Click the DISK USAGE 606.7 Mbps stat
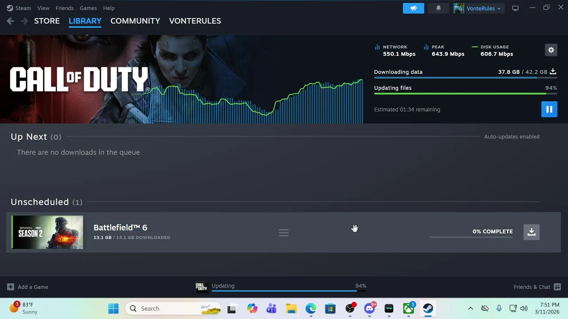 click(493, 50)
